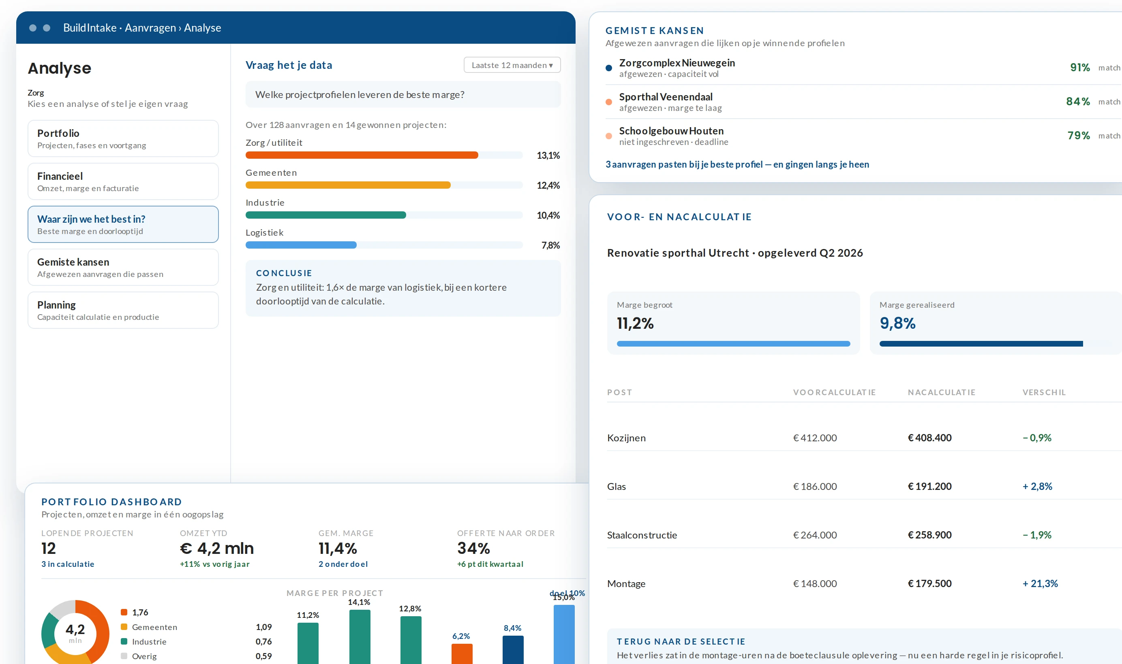Open the Planning analysis card
This screenshot has width=1122, height=664.
click(x=123, y=310)
